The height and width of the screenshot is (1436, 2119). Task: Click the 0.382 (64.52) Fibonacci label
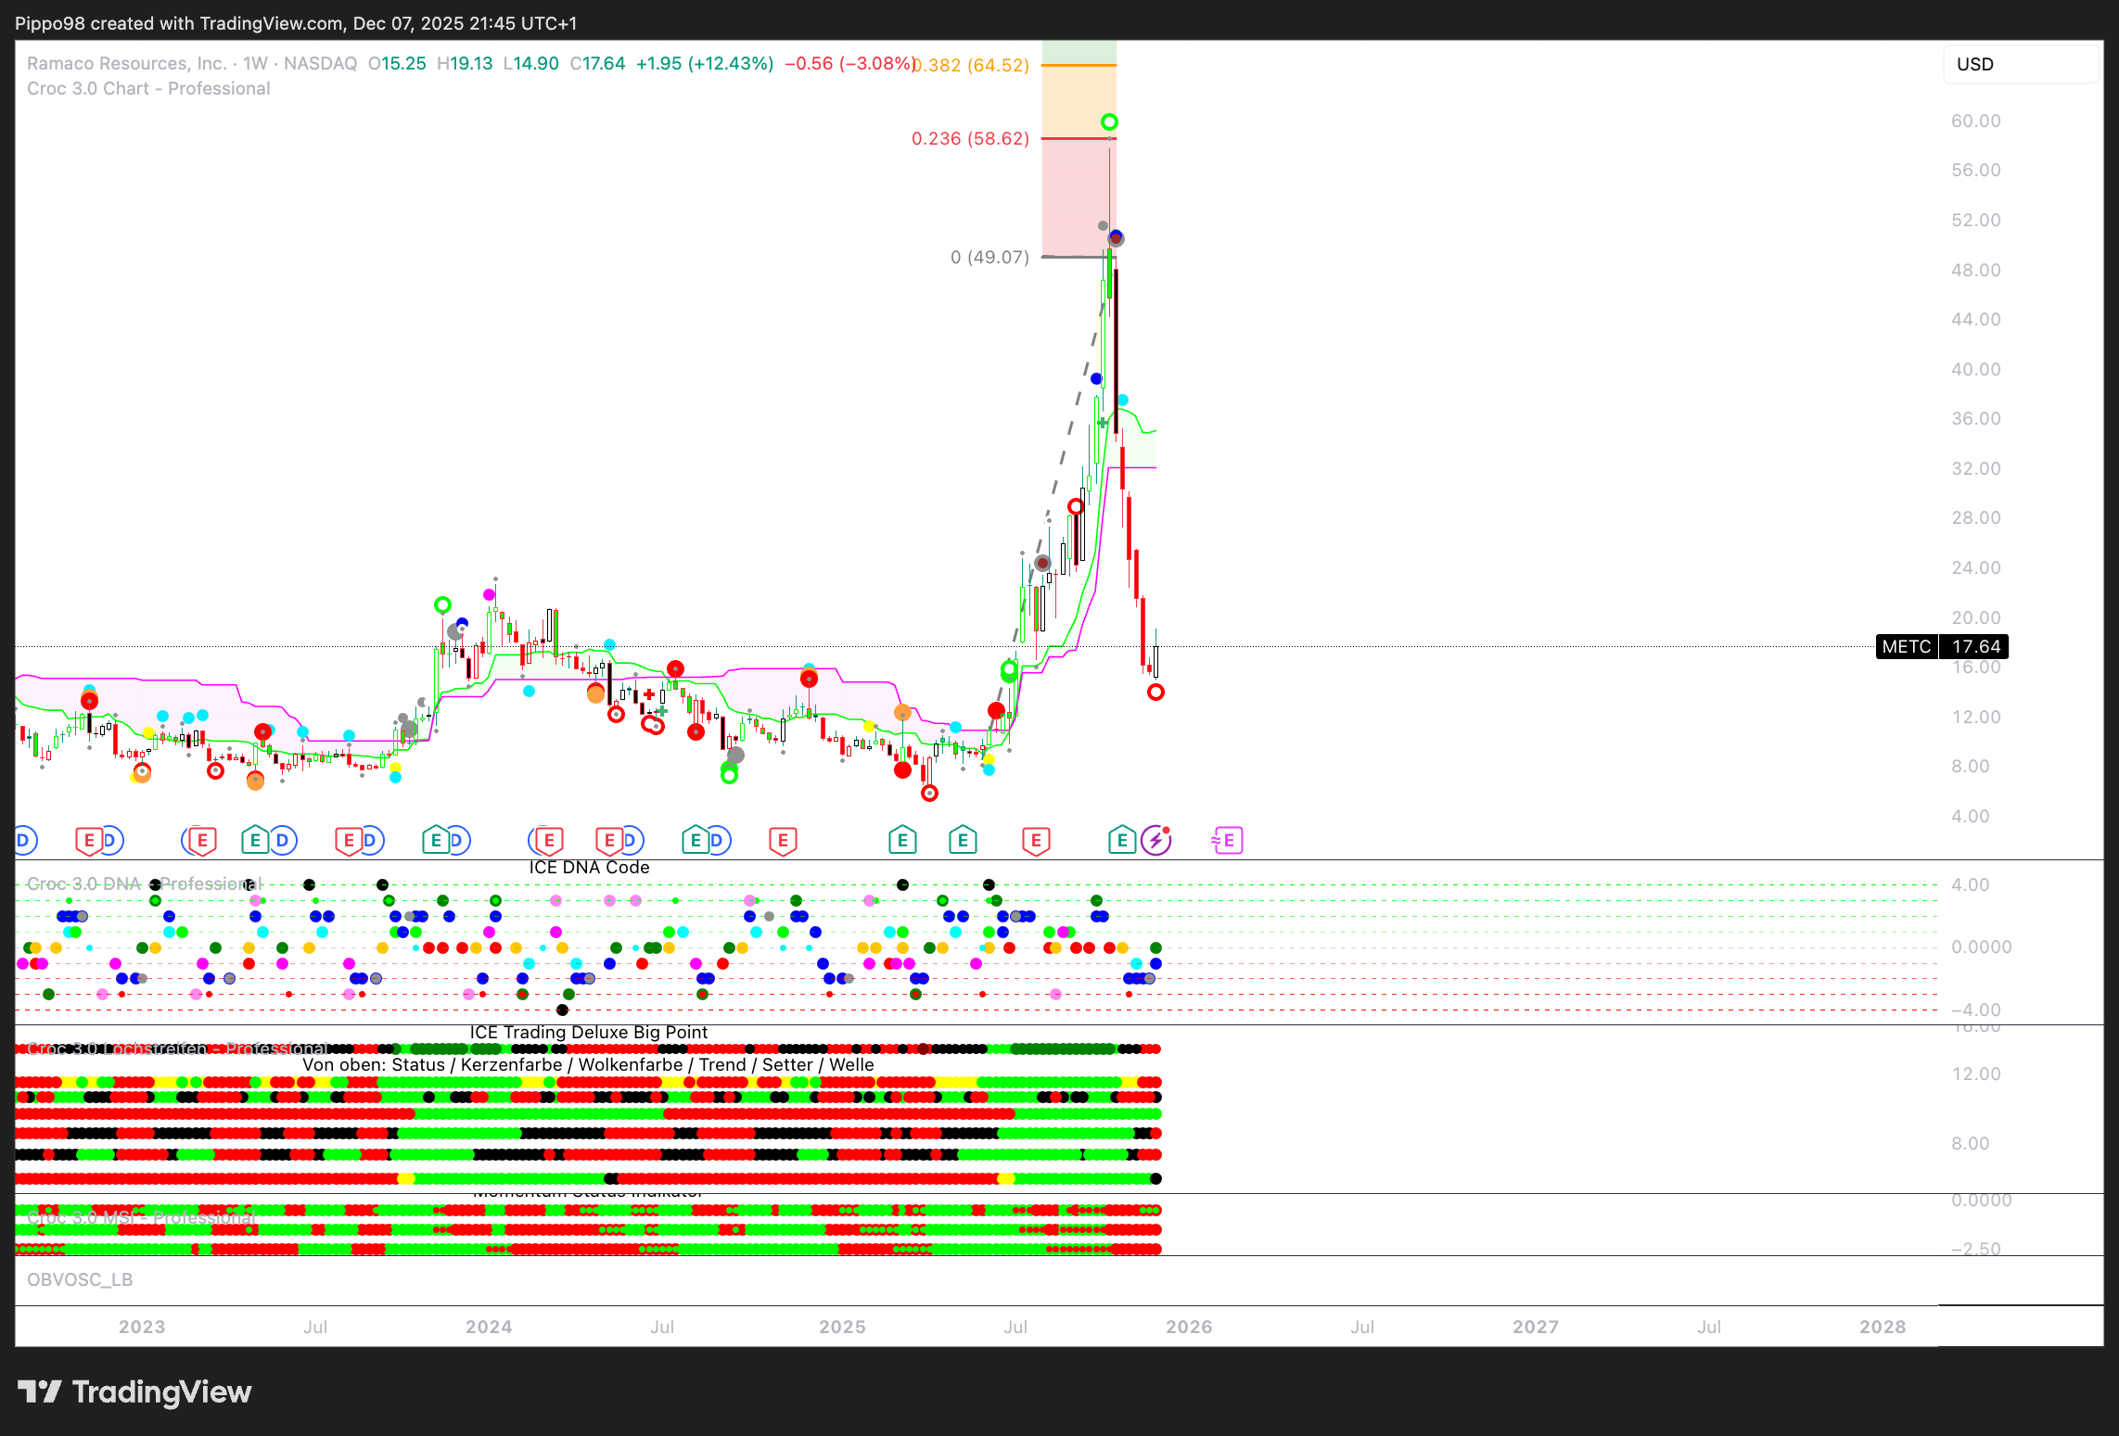pyautogui.click(x=972, y=65)
